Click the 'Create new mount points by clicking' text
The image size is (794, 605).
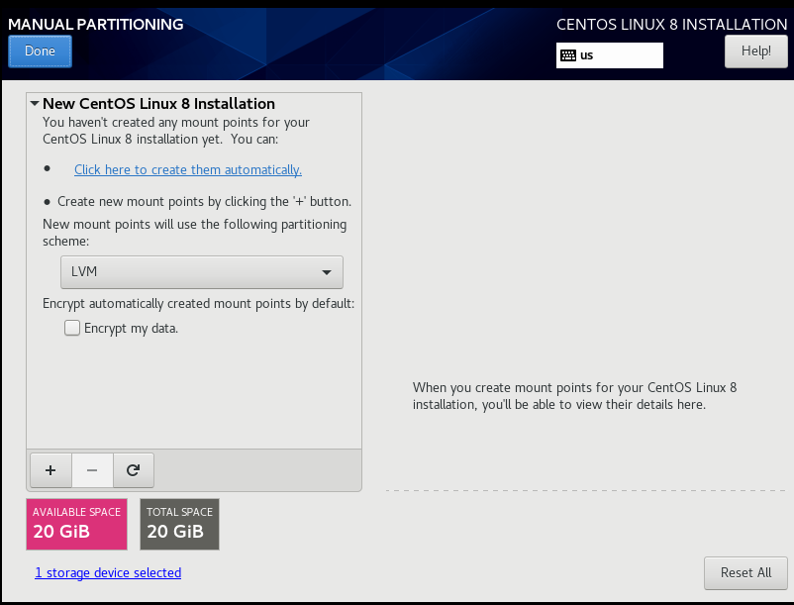point(204,201)
